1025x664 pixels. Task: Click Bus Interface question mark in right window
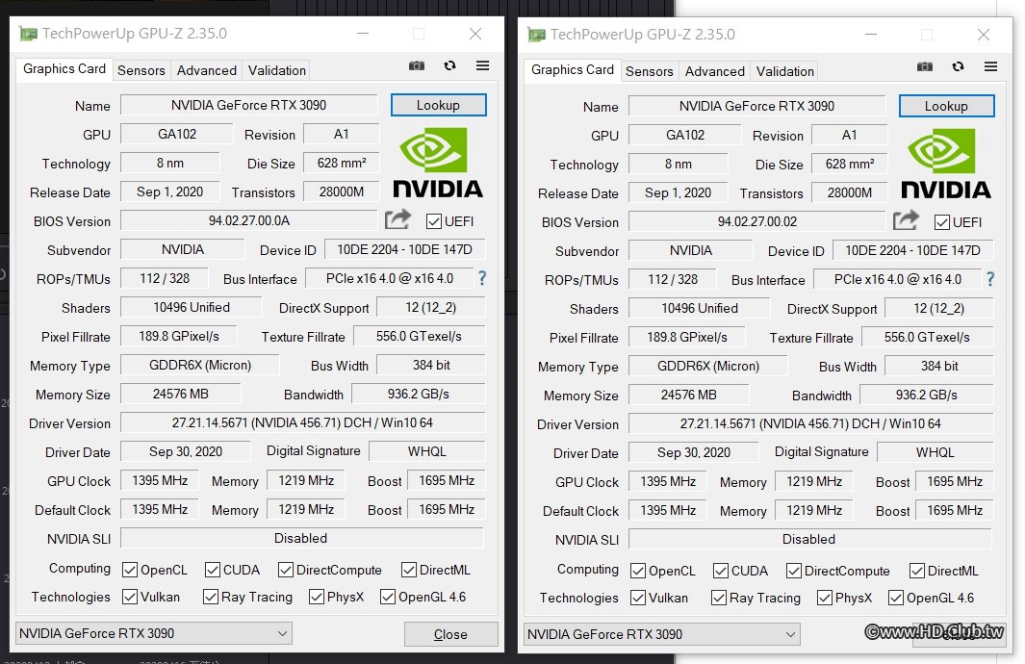tap(990, 279)
